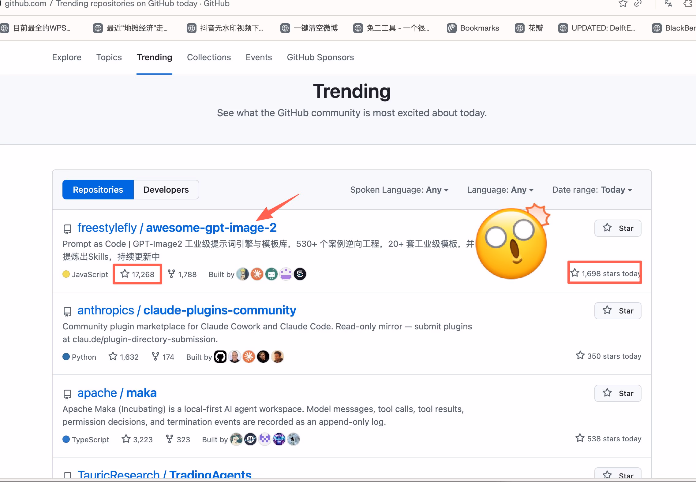Image resolution: width=696 pixels, height=482 pixels.
Task: Click second contributor avatar of apache maka
Action: click(250, 439)
